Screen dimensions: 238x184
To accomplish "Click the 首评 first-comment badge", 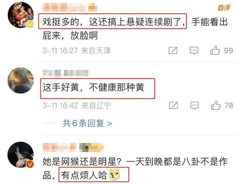I will pos(224,7).
